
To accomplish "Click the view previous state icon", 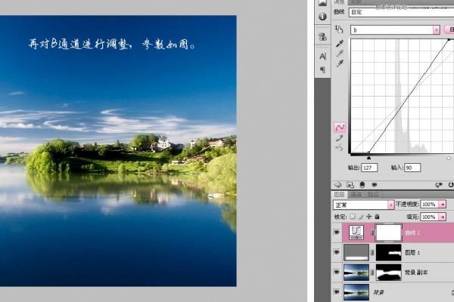I will click(439, 185).
